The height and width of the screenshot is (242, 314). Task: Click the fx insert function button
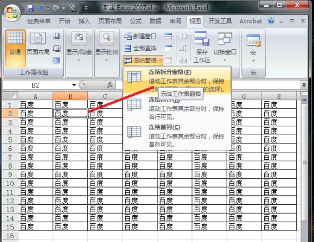point(110,85)
